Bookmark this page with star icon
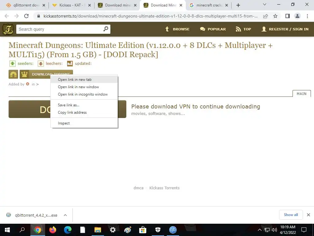This screenshot has height=236, width=314. click(275, 16)
